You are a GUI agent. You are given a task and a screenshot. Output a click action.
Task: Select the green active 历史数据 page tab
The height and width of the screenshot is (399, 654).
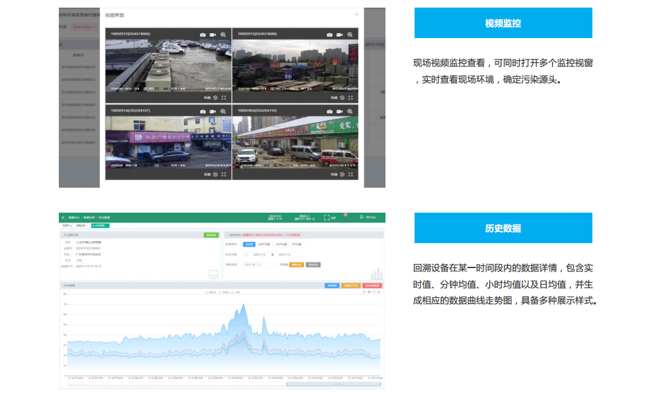100,225
